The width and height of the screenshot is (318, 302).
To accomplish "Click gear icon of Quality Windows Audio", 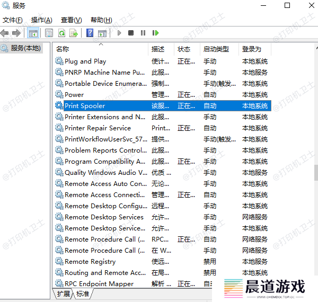I will pos(59,172).
